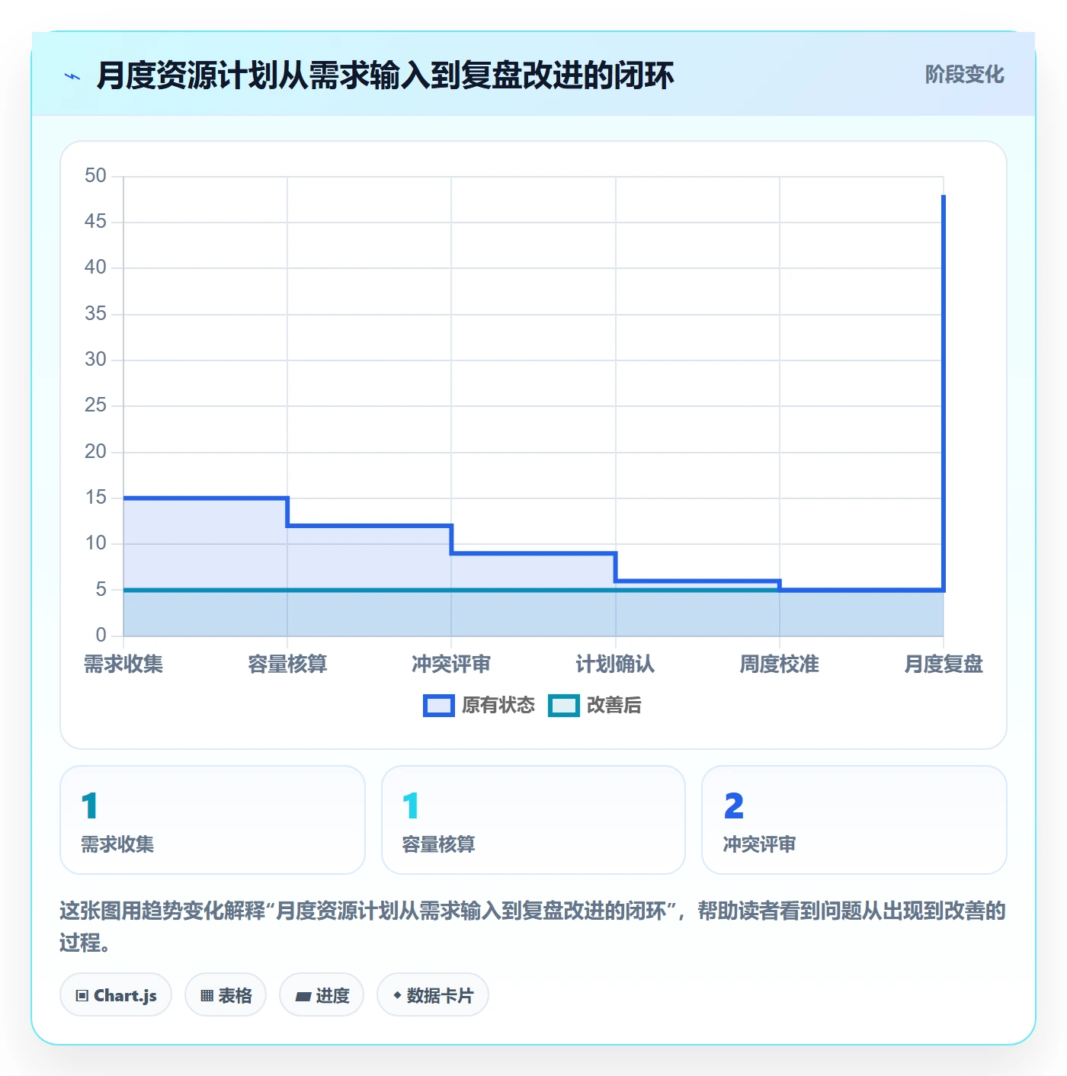
Task: Select the 冲突评审 card numbered 2
Action: click(854, 820)
